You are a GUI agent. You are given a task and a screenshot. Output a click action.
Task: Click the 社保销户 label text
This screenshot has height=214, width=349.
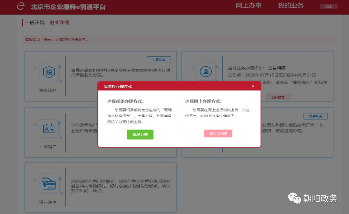[x=48, y=147]
